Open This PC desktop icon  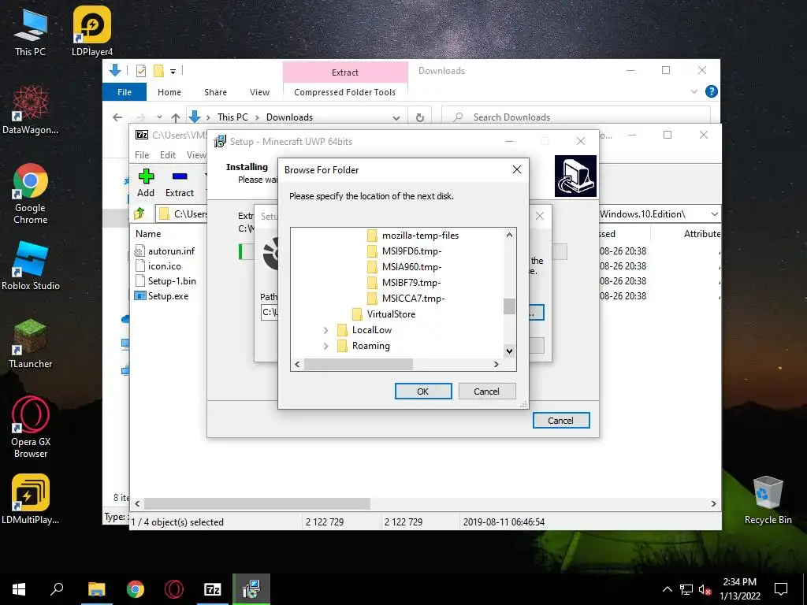[30, 32]
